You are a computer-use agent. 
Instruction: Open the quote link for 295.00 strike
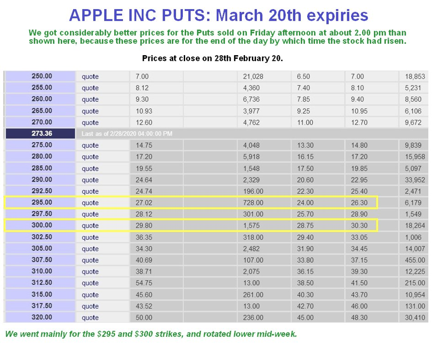(90, 203)
